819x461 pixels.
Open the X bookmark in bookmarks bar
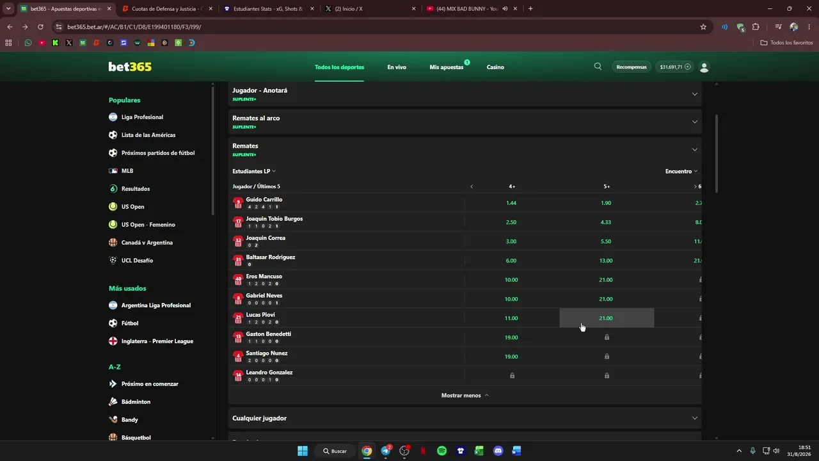point(69,43)
